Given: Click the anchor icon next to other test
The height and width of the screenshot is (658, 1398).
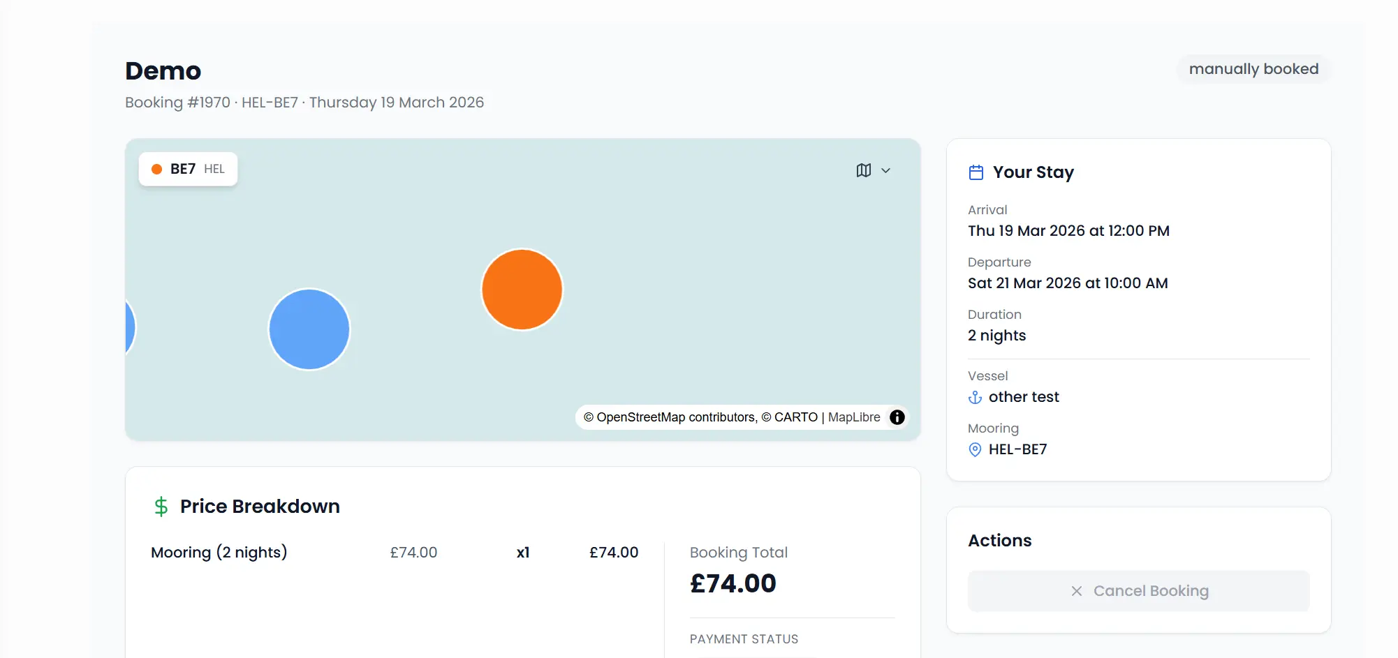Looking at the screenshot, I should coord(973,398).
